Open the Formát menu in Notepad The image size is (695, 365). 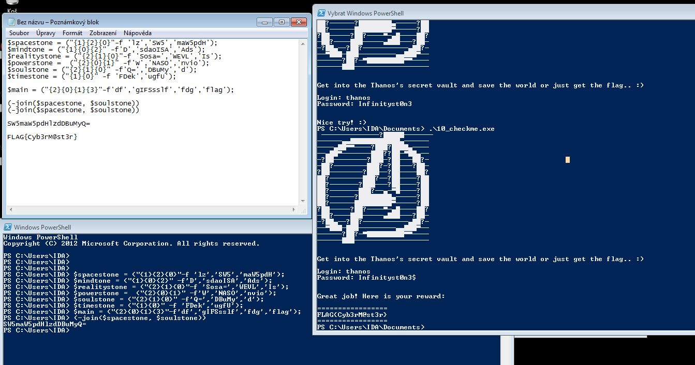point(72,33)
